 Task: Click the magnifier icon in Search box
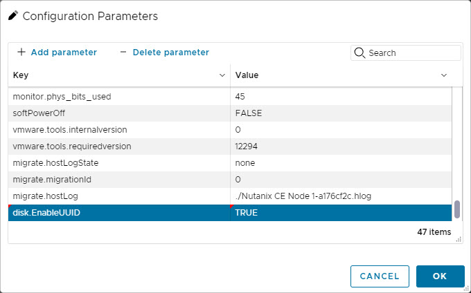coord(359,53)
